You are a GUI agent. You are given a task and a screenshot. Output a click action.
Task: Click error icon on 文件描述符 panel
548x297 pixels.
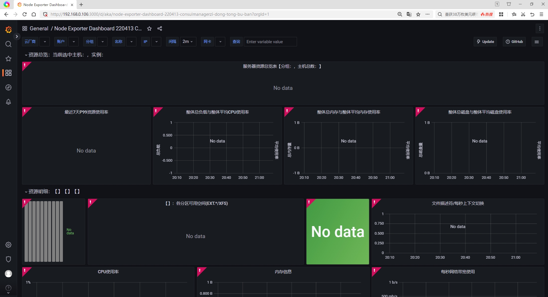(375, 202)
